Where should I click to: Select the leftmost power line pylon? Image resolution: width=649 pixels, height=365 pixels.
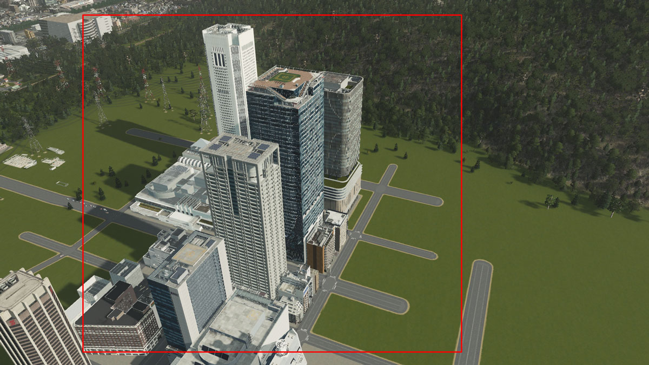[x=30, y=135]
